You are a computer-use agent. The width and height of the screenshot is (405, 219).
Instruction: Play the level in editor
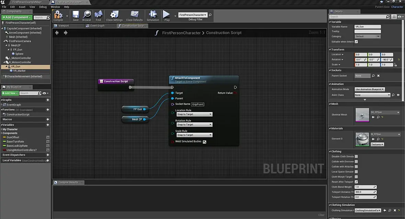click(x=167, y=16)
